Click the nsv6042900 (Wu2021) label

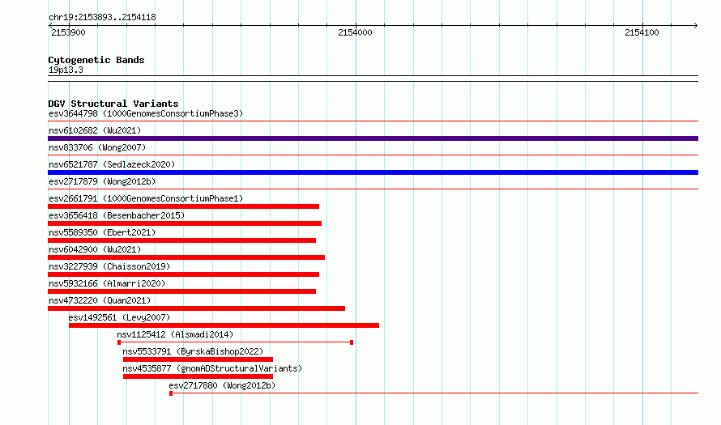pos(95,249)
